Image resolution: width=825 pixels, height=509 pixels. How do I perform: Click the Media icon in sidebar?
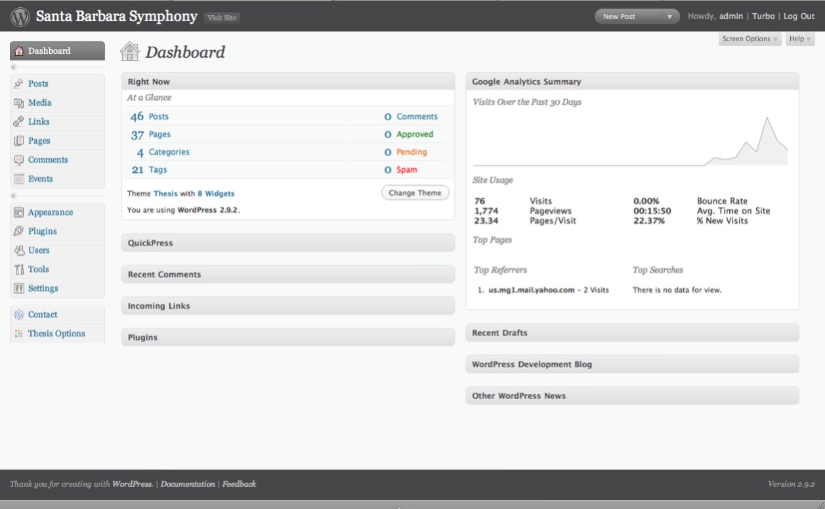(x=19, y=102)
